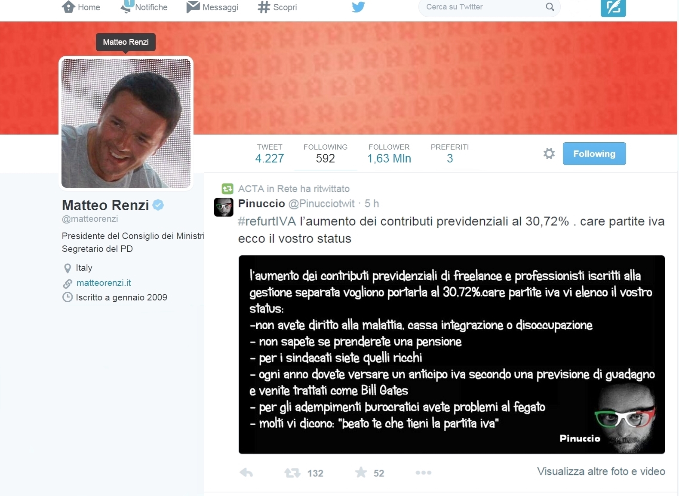
Task: Click the Matteo Renzi profile name heading
Action: 105,205
